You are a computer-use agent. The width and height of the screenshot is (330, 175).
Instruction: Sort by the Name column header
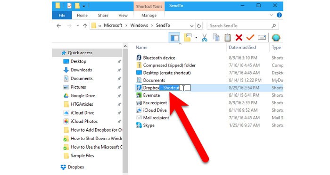[141, 47]
